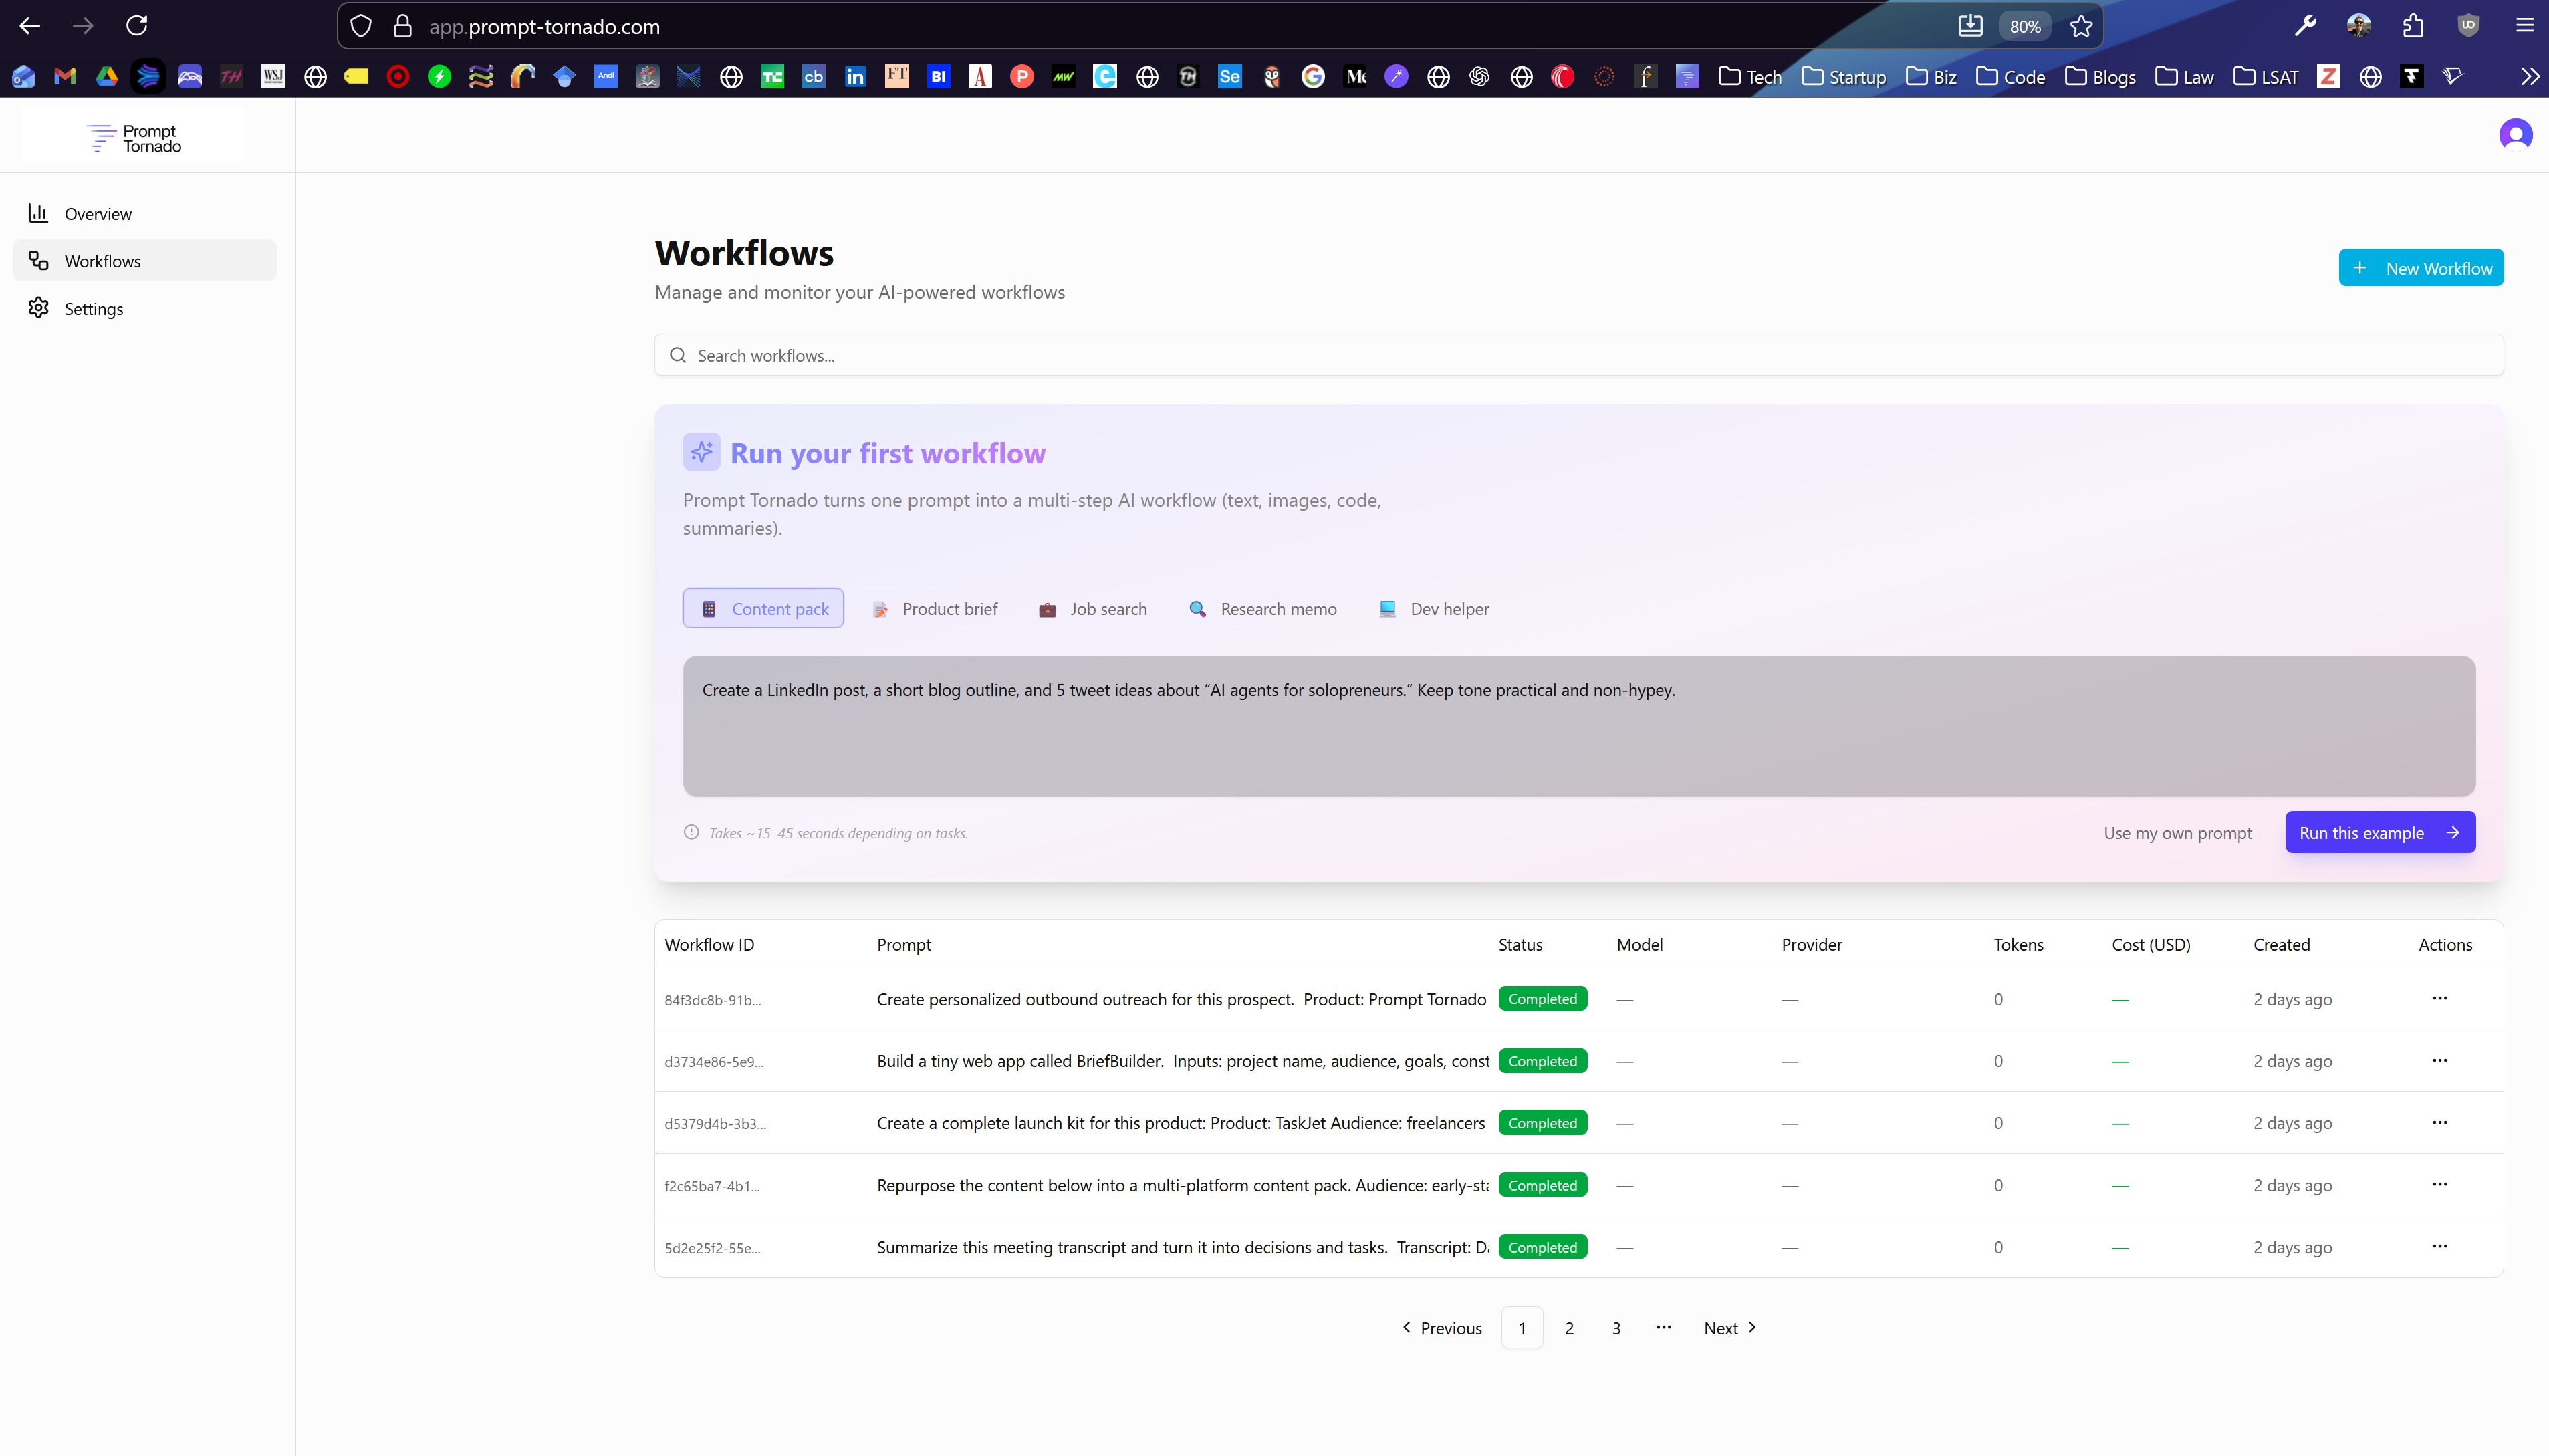Click the Gmail bookmark icon
This screenshot has height=1456, width=2549.
click(x=65, y=76)
